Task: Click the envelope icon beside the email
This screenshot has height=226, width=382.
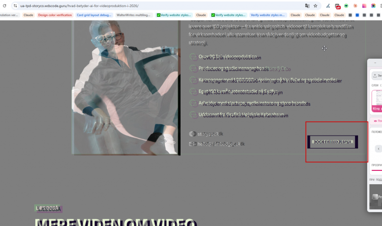Action: click(192, 144)
